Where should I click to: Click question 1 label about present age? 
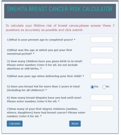click(41, 40)
